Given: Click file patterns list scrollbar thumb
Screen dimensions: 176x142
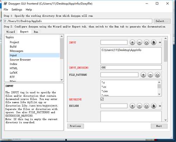Looking at the screenshot, I should click(159, 86).
